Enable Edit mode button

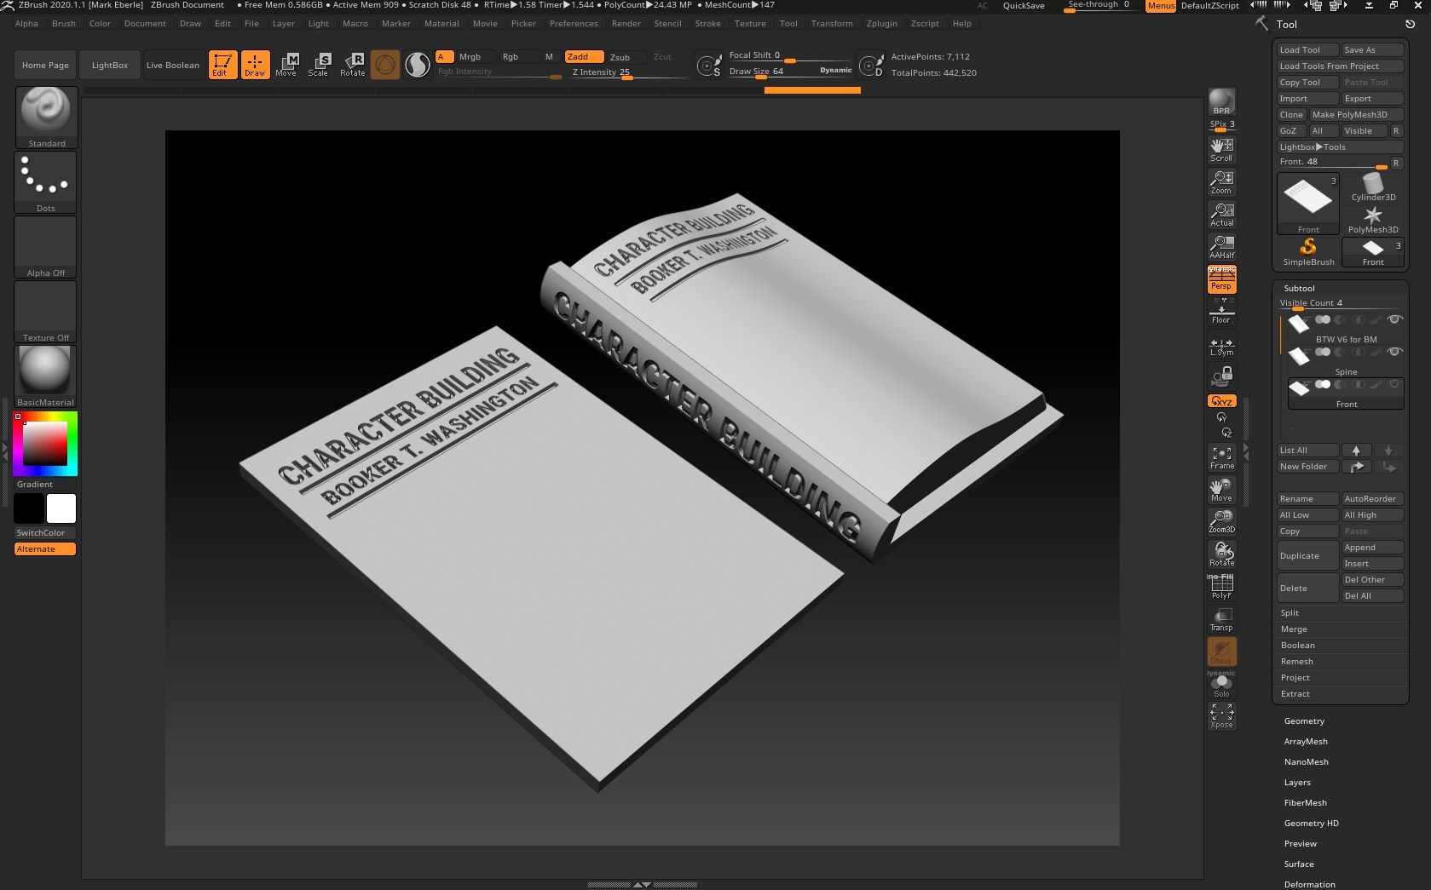coord(222,65)
